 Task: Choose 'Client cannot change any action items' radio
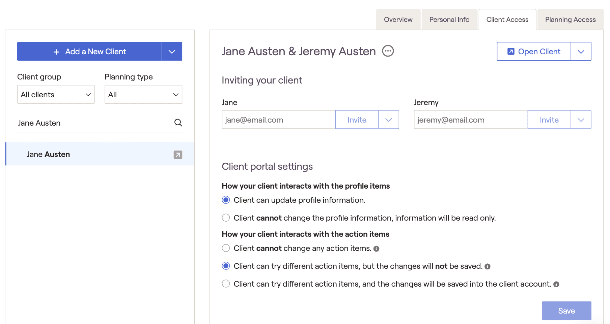tap(226, 248)
